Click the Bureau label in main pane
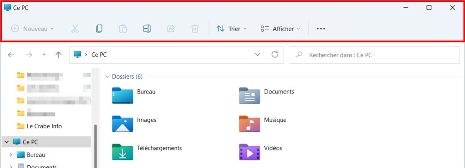 (x=146, y=92)
